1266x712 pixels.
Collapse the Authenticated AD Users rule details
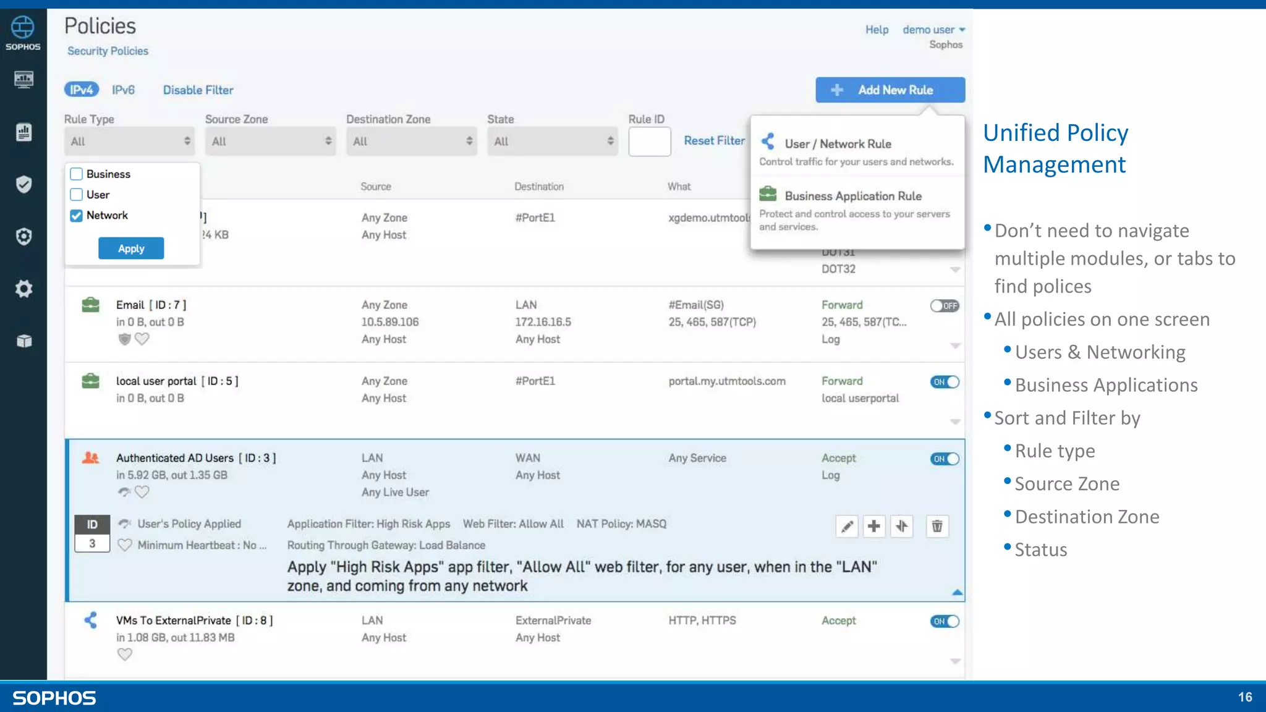[957, 592]
